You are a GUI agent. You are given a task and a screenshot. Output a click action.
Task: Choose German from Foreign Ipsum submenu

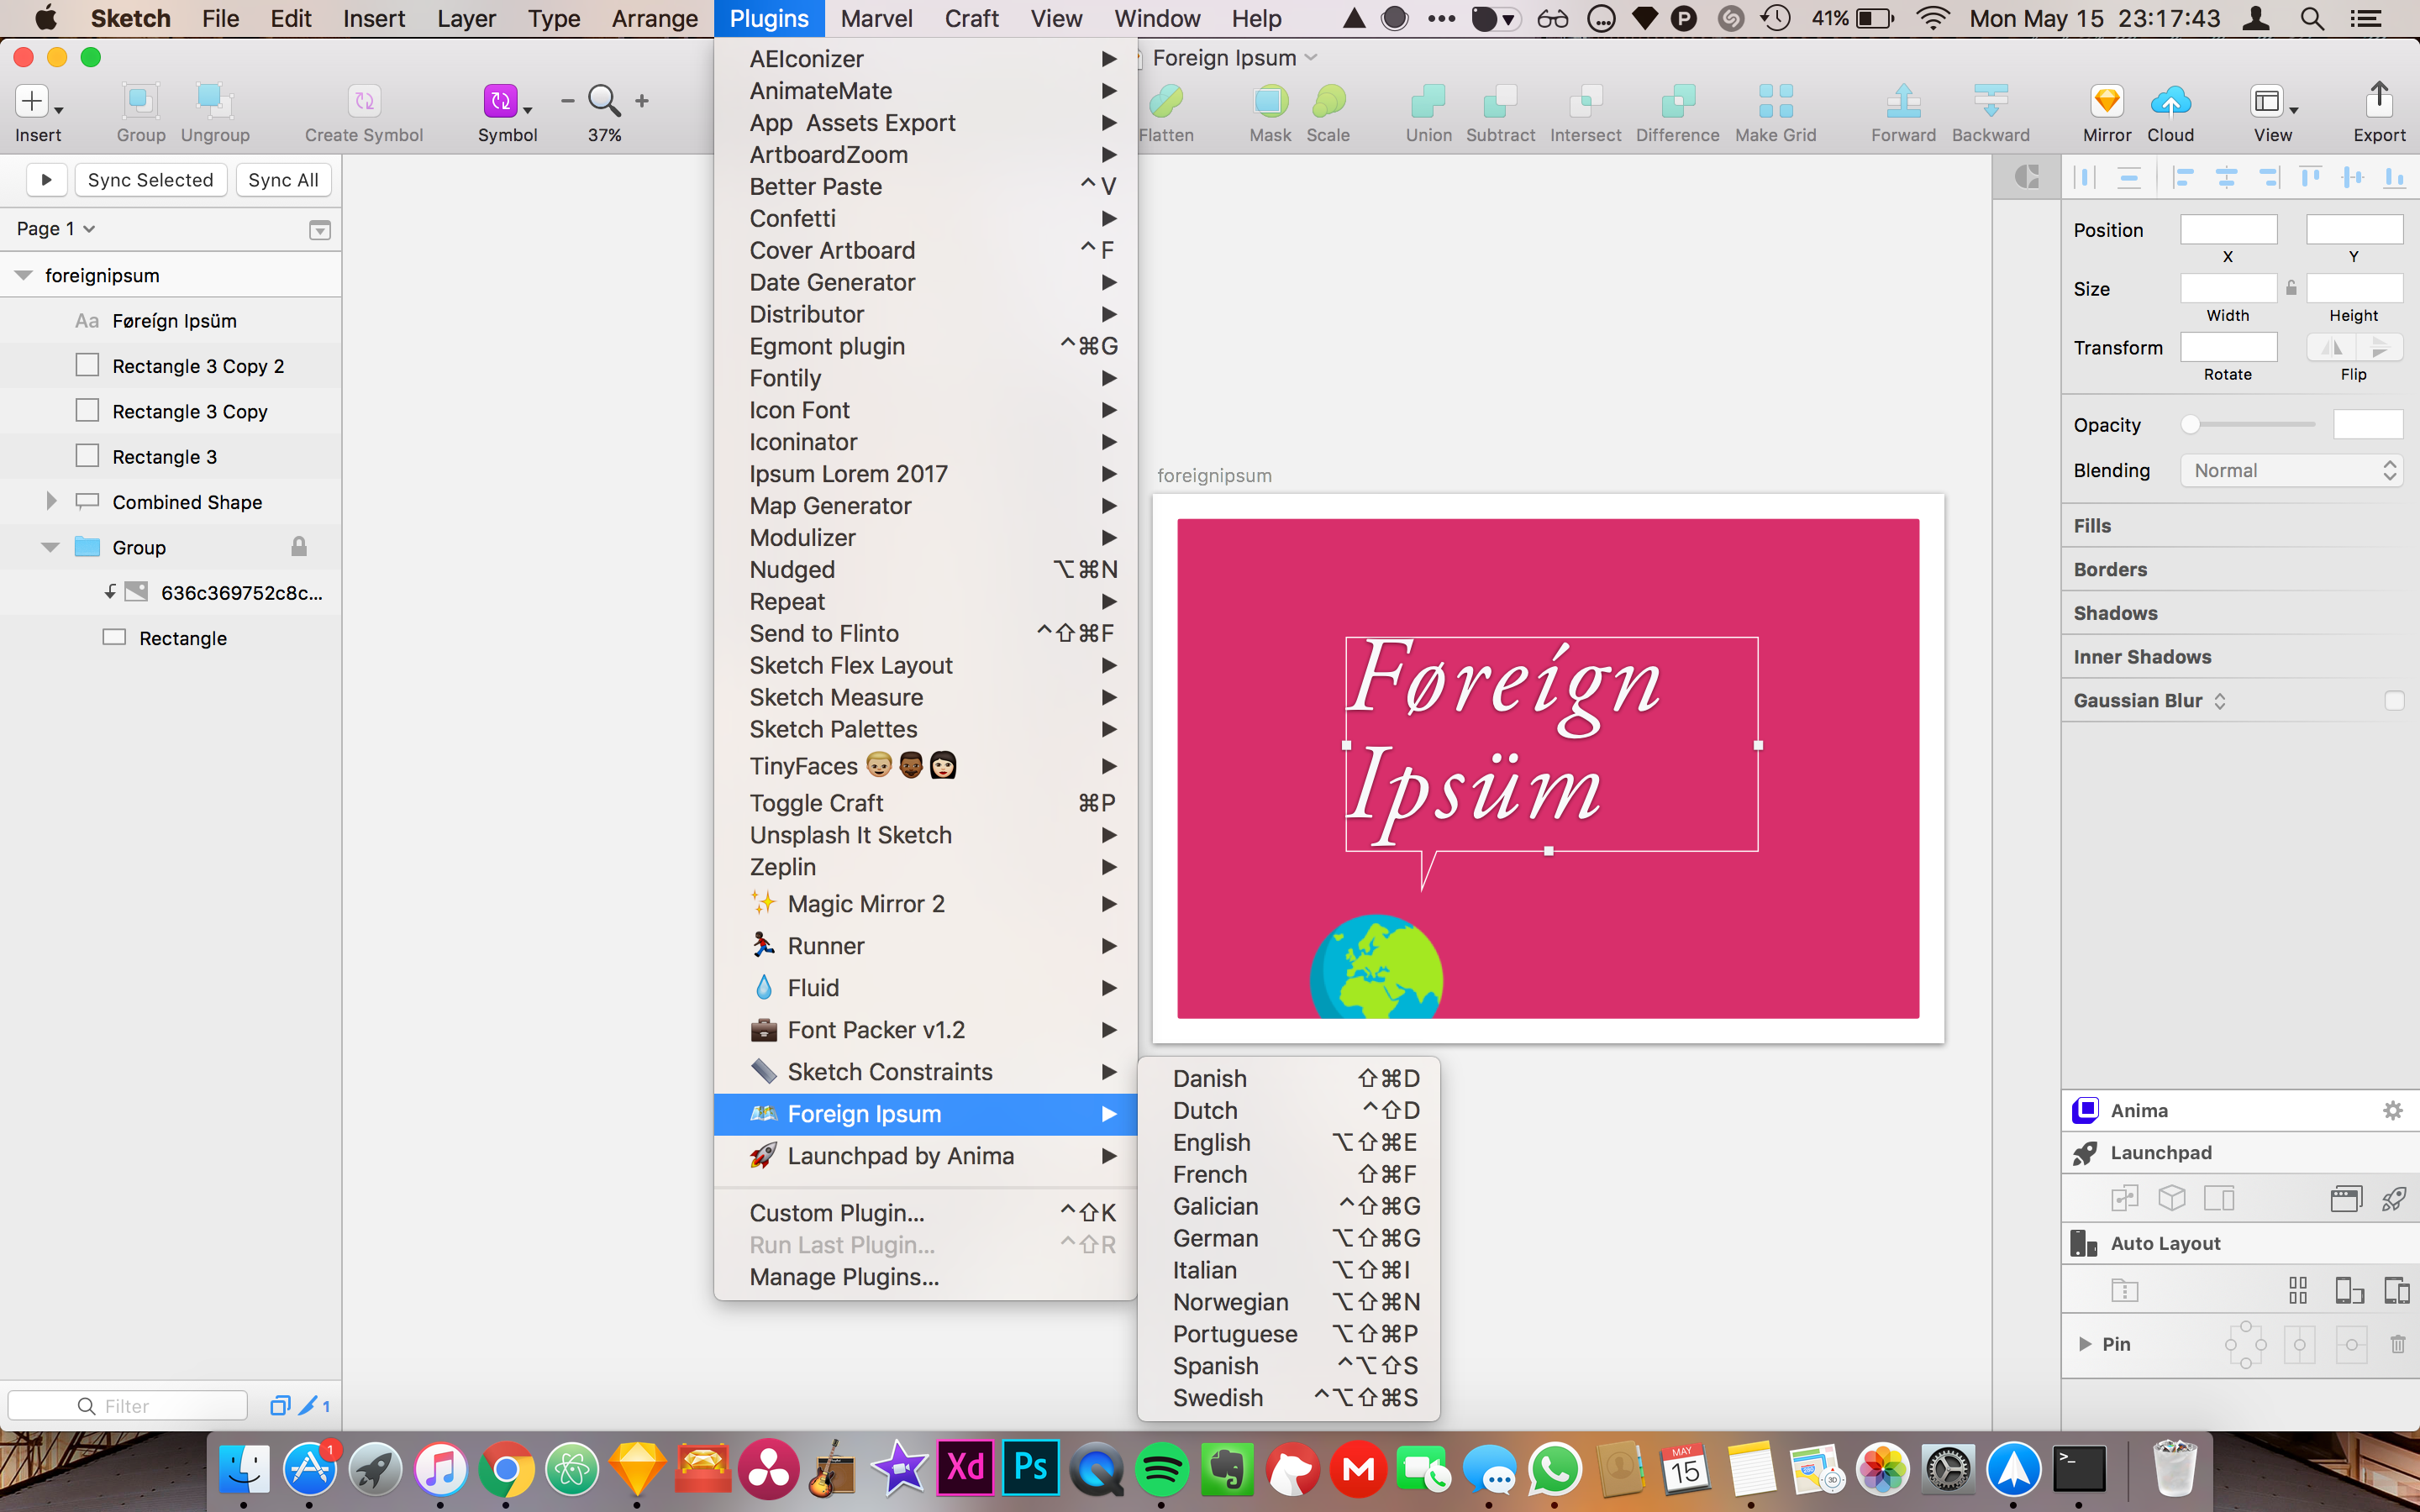pyautogui.click(x=1215, y=1238)
